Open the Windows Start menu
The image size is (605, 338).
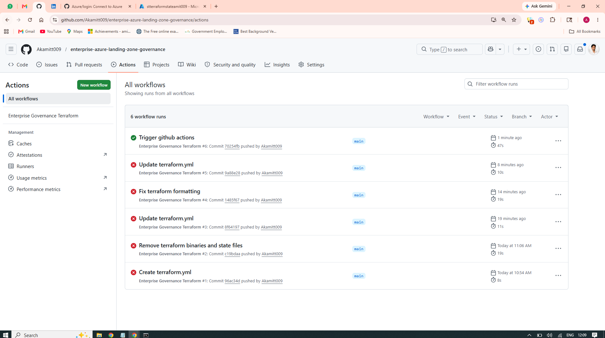click(x=5, y=335)
